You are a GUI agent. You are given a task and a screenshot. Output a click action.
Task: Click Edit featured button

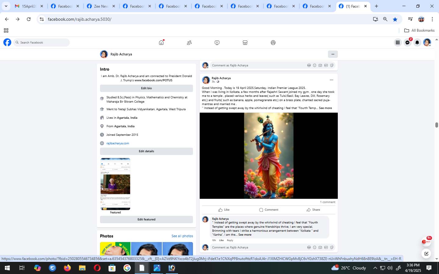click(x=146, y=220)
